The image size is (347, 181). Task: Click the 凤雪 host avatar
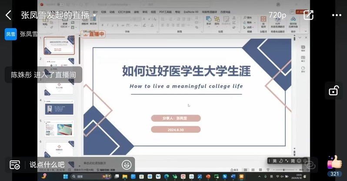coord(10,34)
